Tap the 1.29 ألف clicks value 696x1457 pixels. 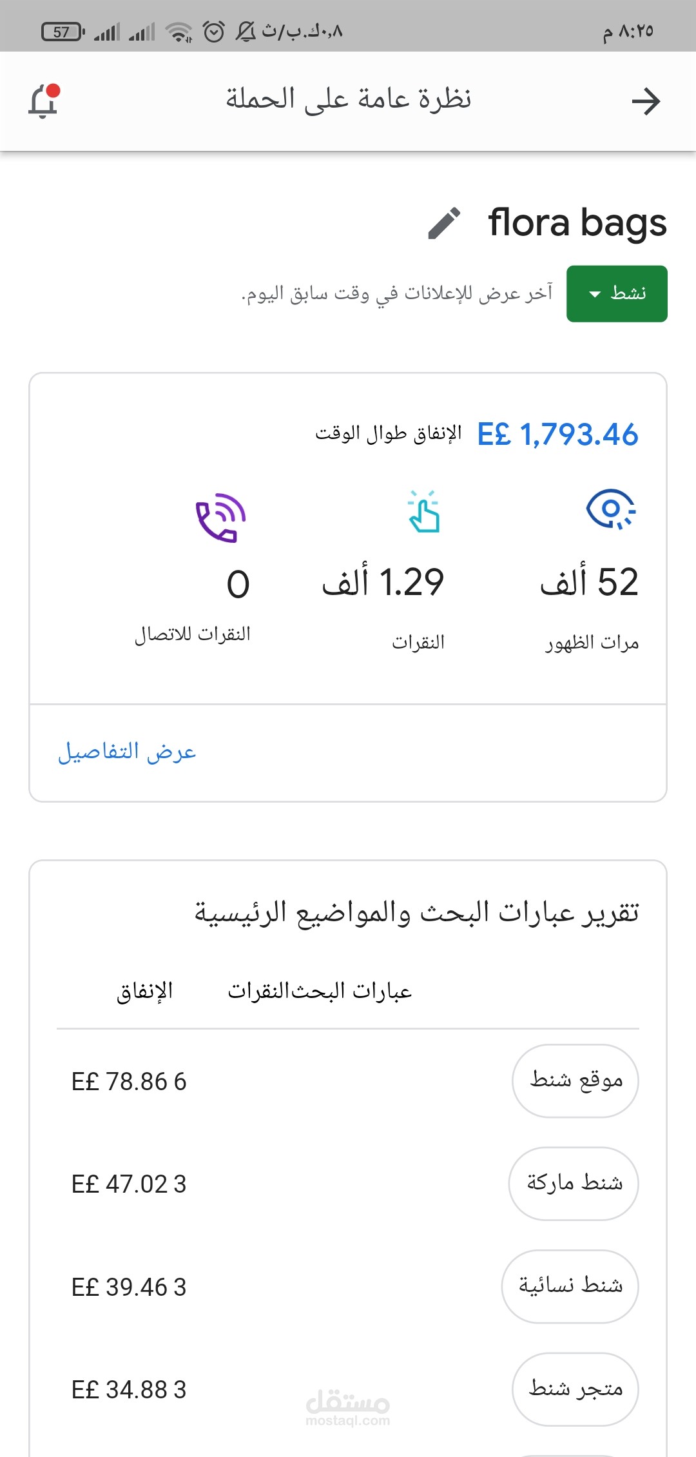click(383, 582)
